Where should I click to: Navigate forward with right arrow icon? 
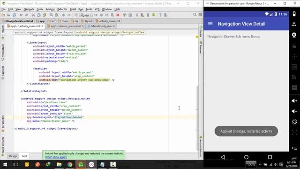coord(69,15)
